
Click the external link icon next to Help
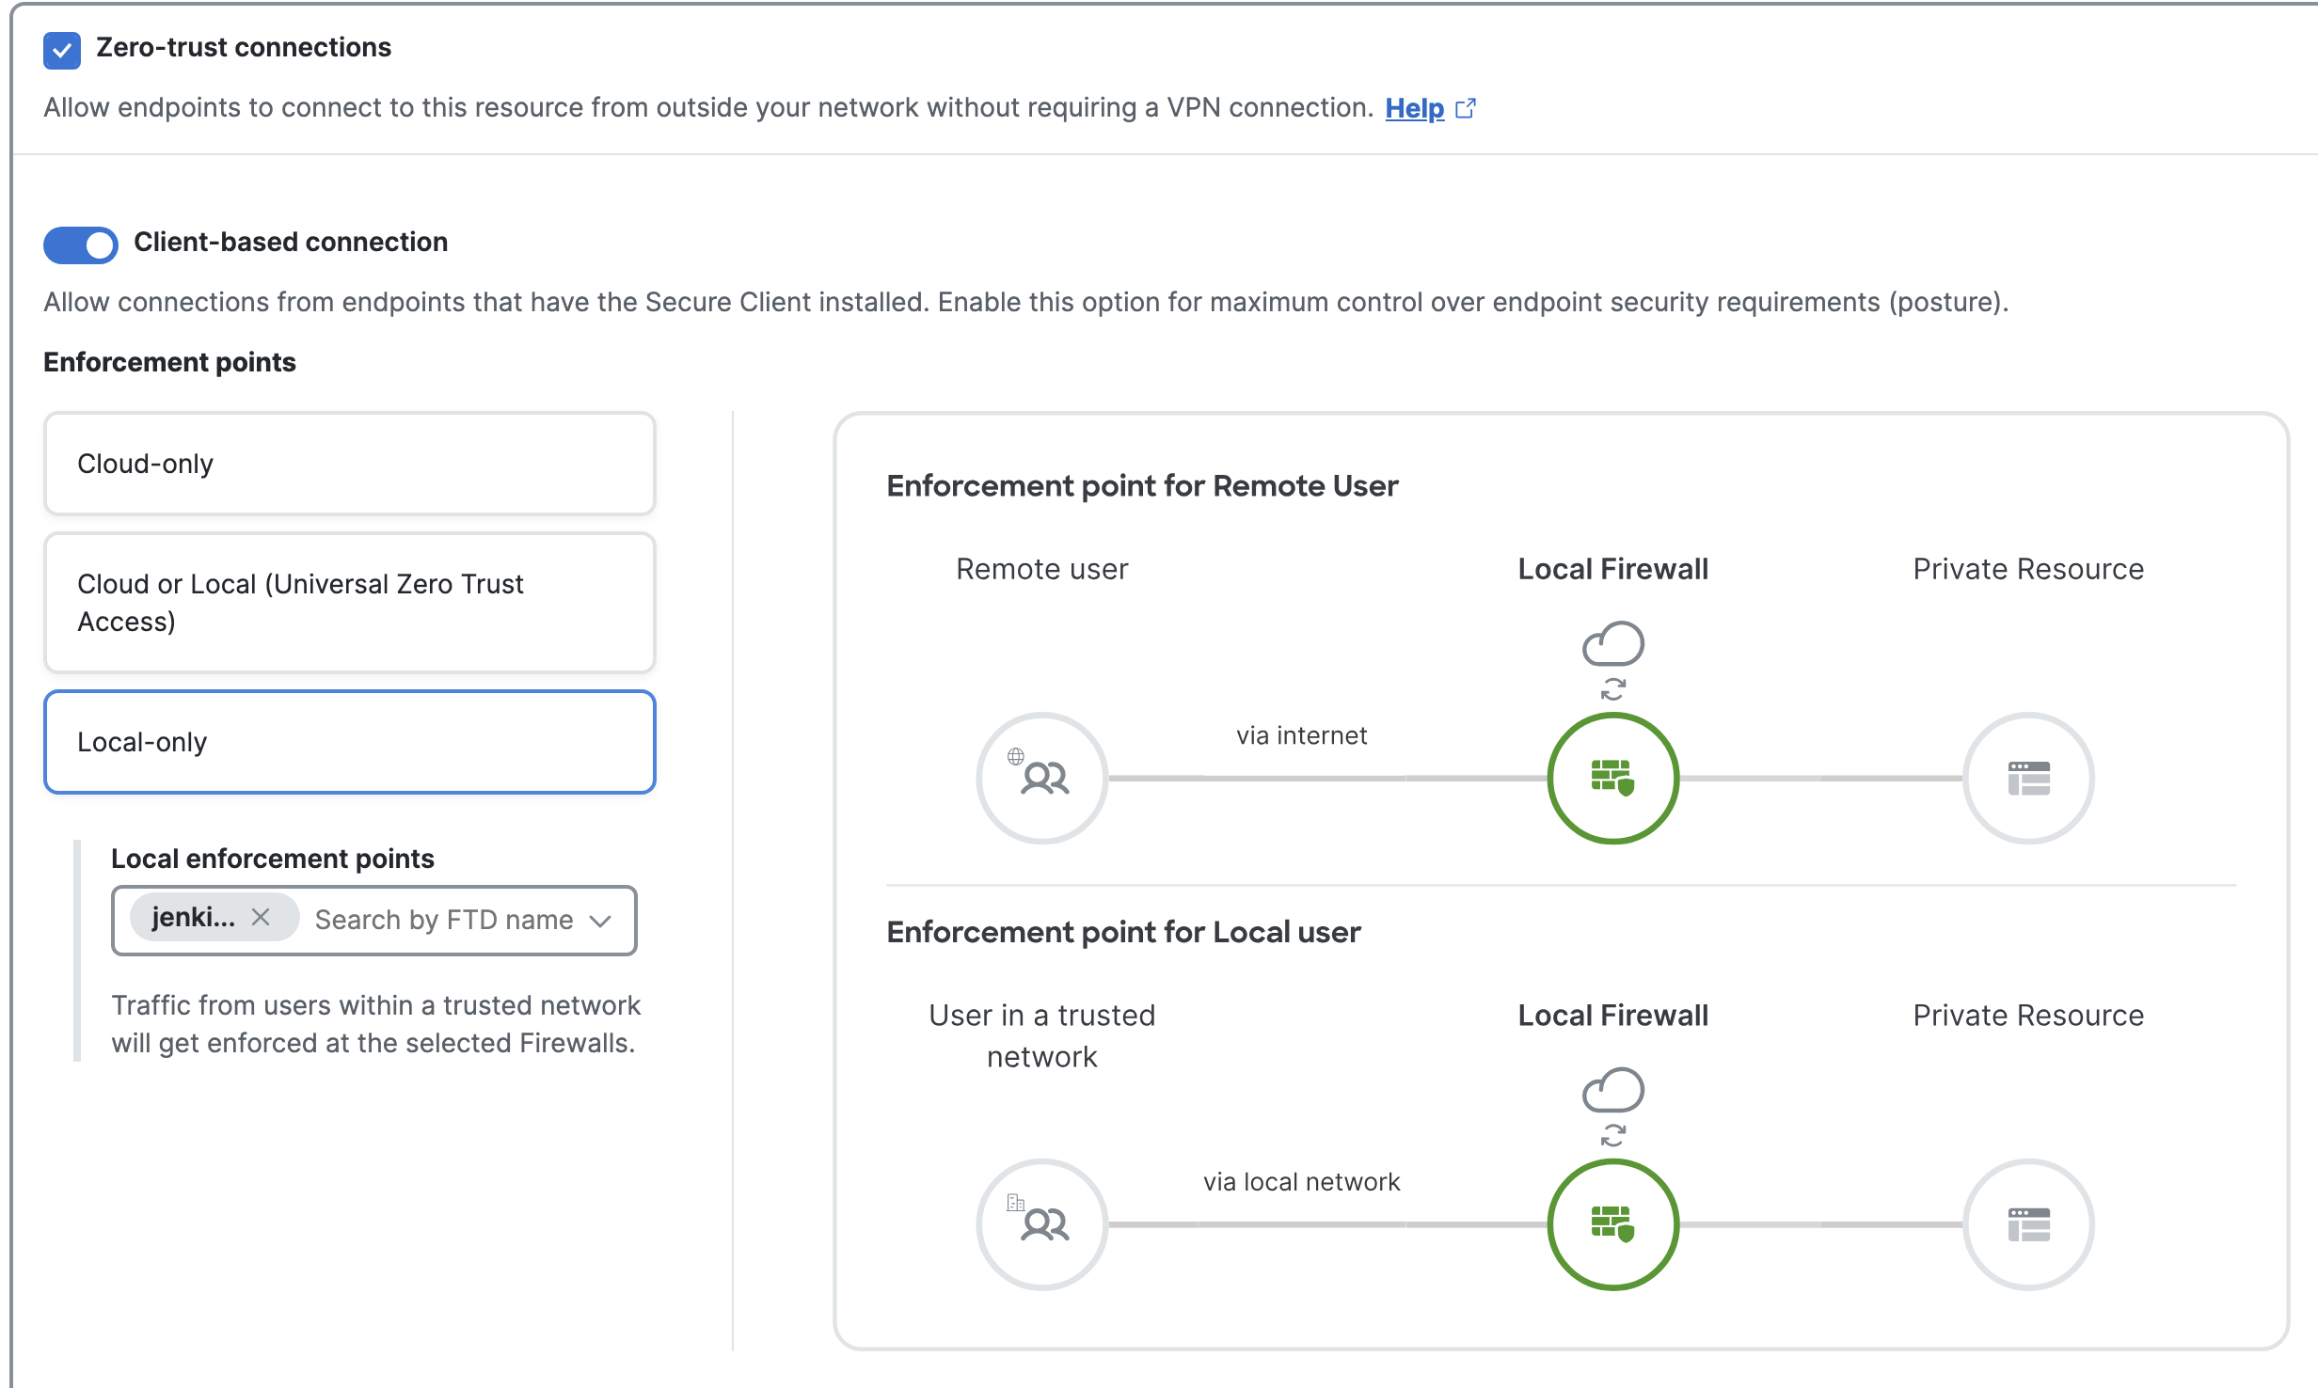[1465, 108]
